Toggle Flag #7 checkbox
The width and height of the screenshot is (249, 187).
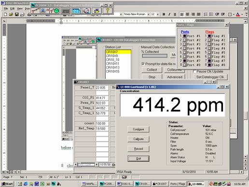[x=209, y=61]
